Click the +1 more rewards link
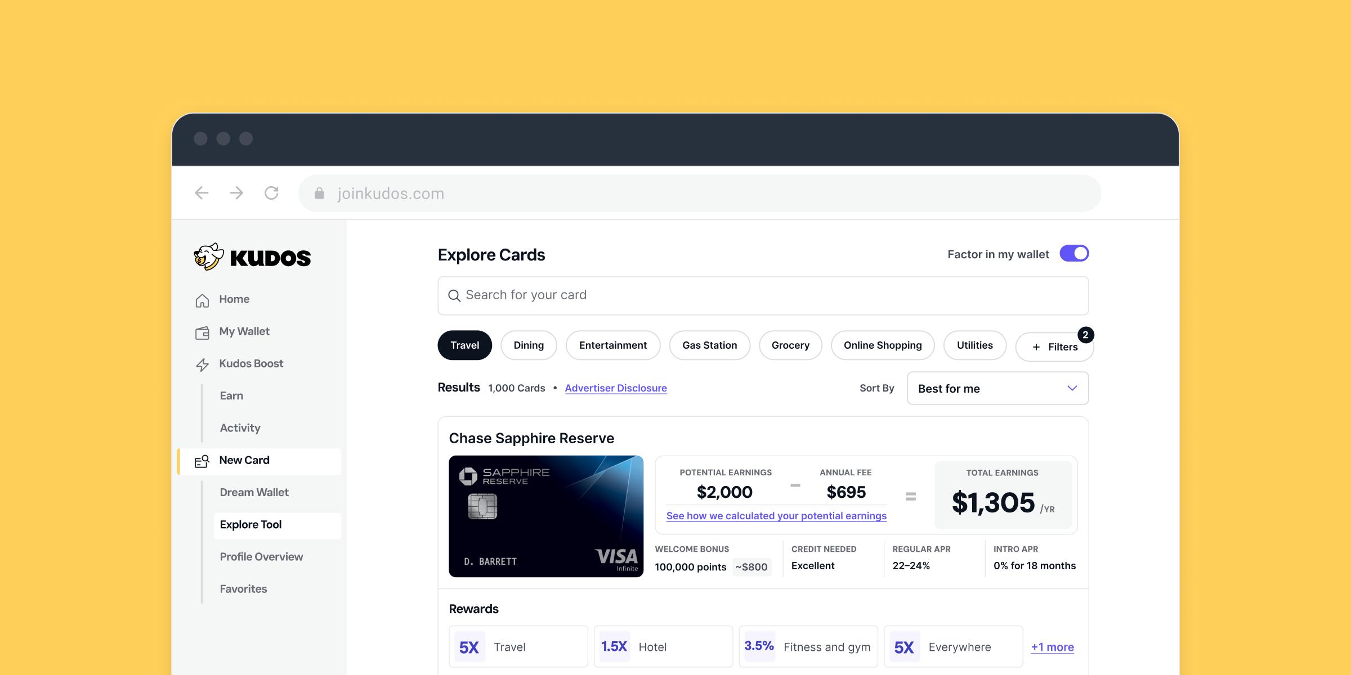 (1052, 647)
